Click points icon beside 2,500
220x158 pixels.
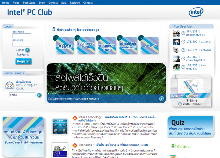pyautogui.click(x=180, y=104)
